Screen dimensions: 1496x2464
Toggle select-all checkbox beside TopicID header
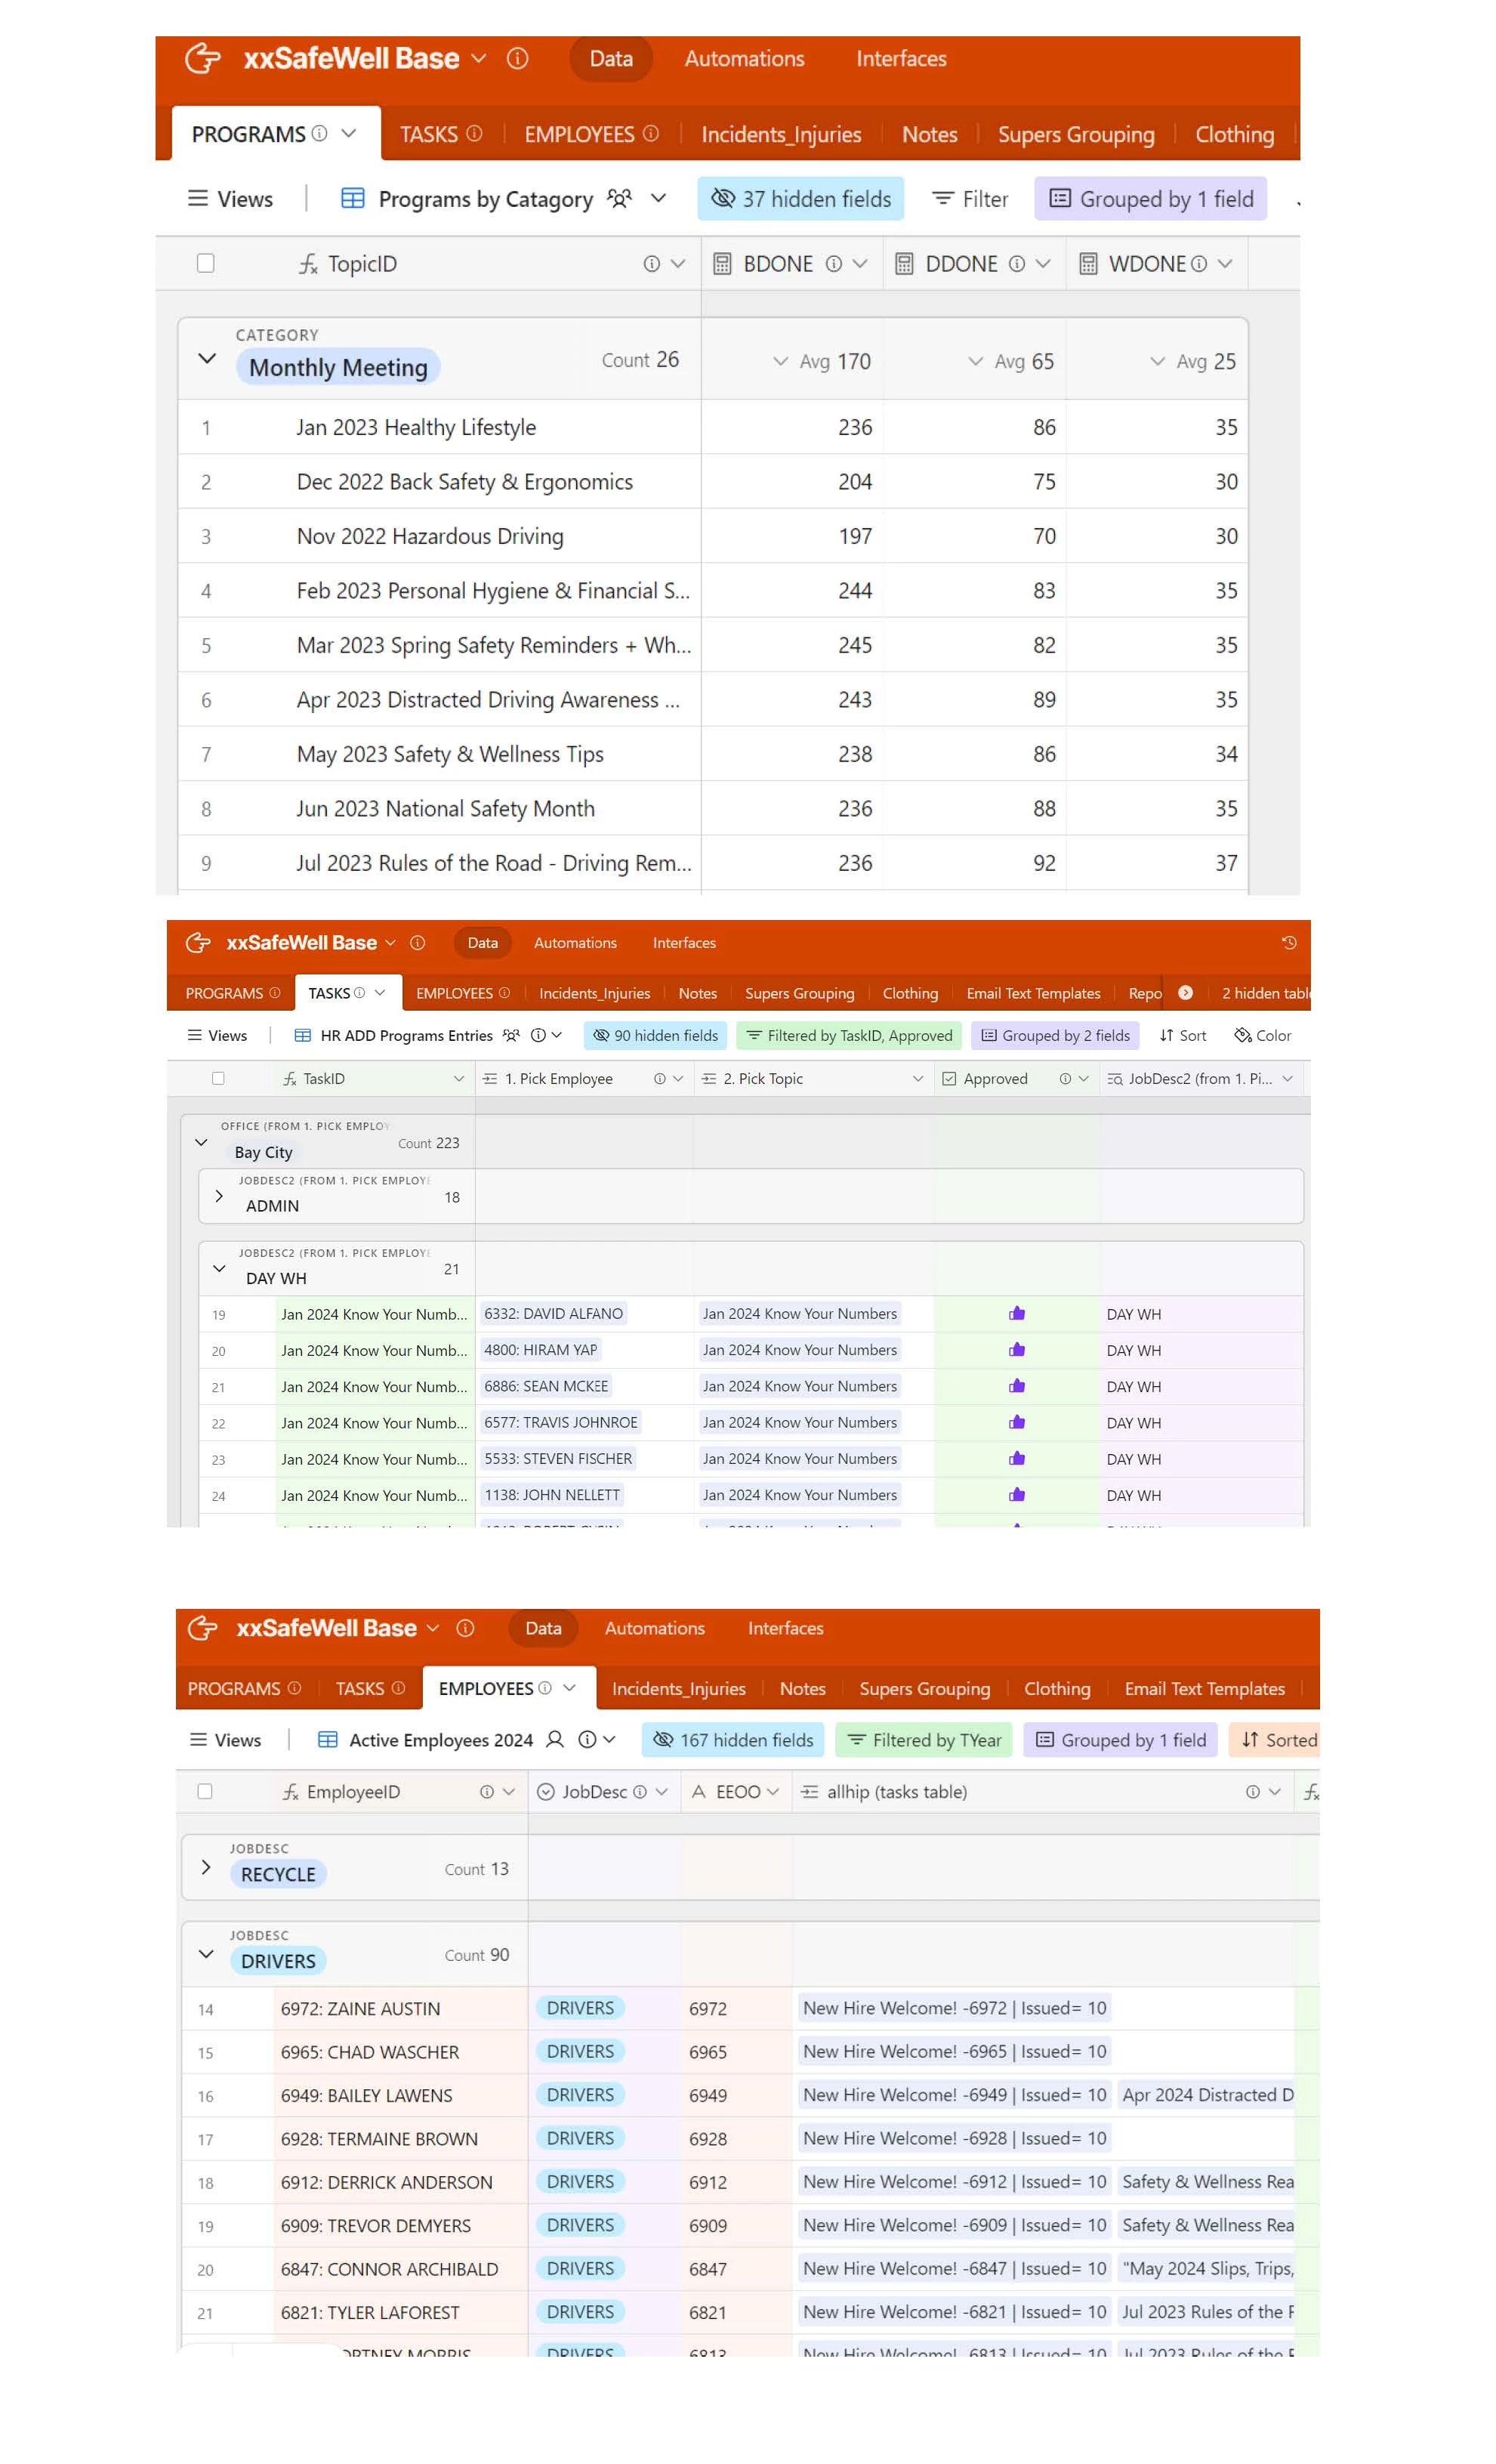(206, 264)
